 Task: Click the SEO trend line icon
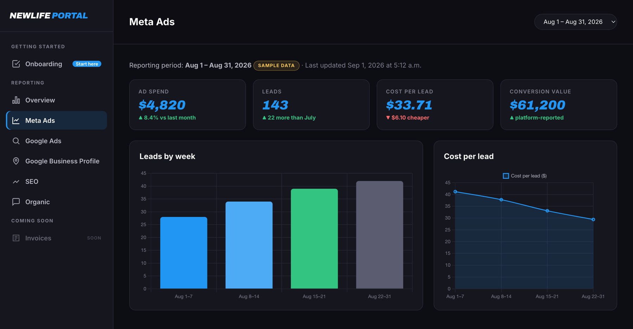16,182
